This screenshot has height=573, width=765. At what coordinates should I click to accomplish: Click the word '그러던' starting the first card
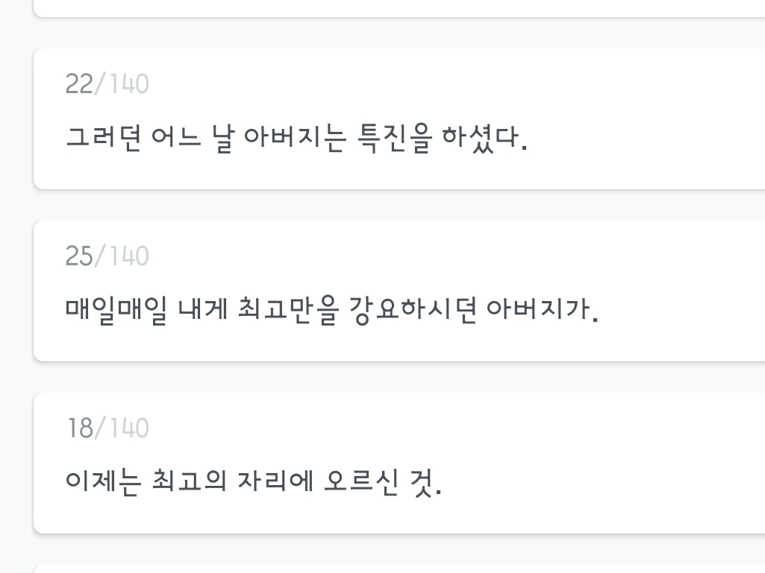click(x=103, y=139)
